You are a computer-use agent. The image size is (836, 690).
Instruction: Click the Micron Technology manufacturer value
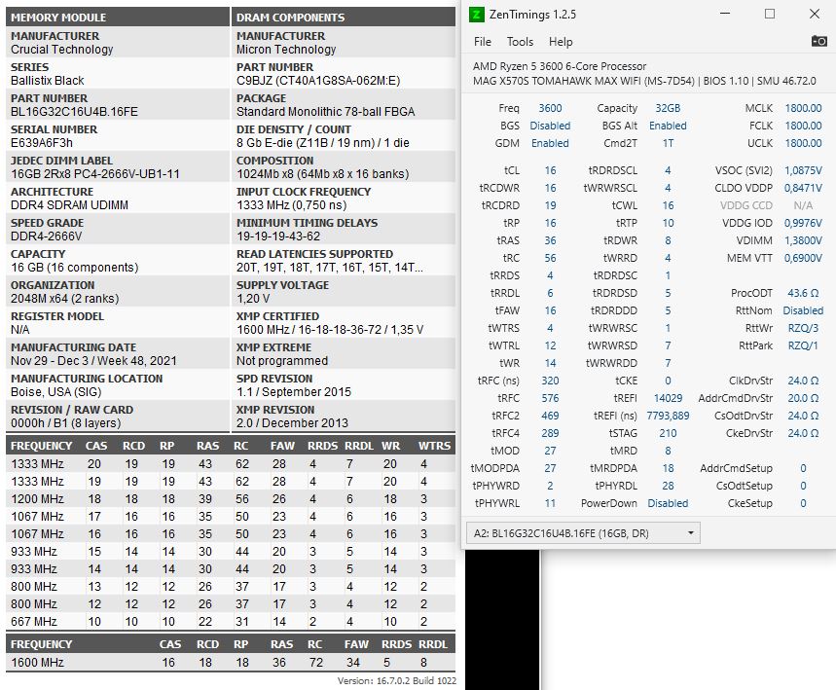286,50
